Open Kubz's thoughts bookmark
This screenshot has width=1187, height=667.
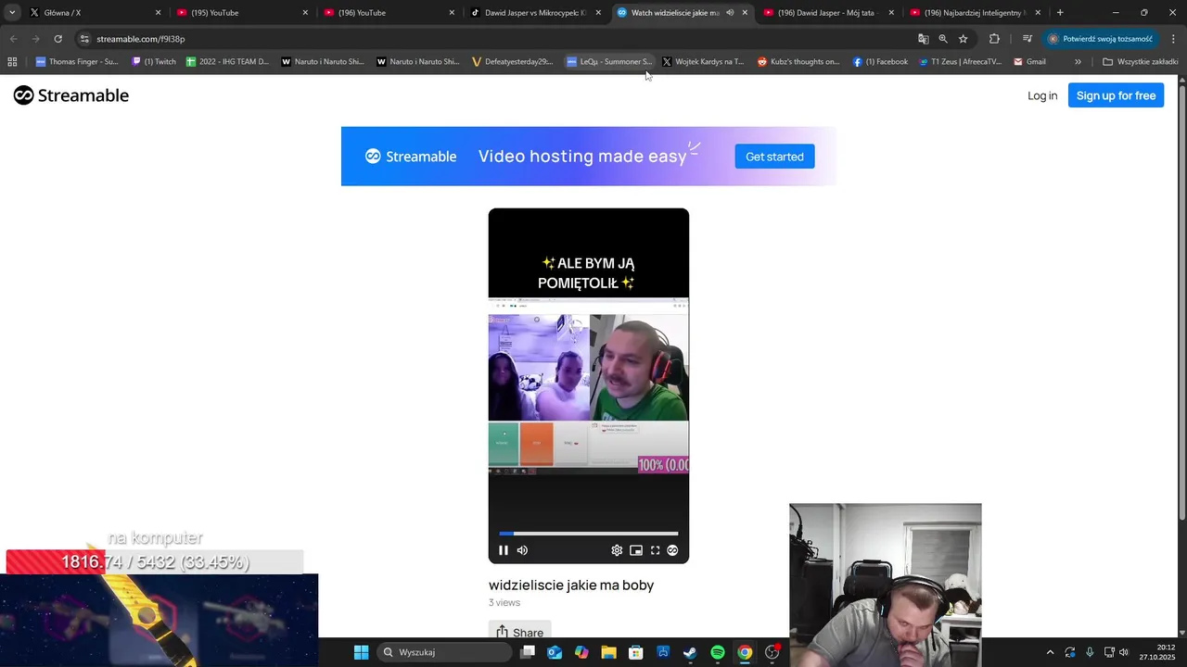798,62
